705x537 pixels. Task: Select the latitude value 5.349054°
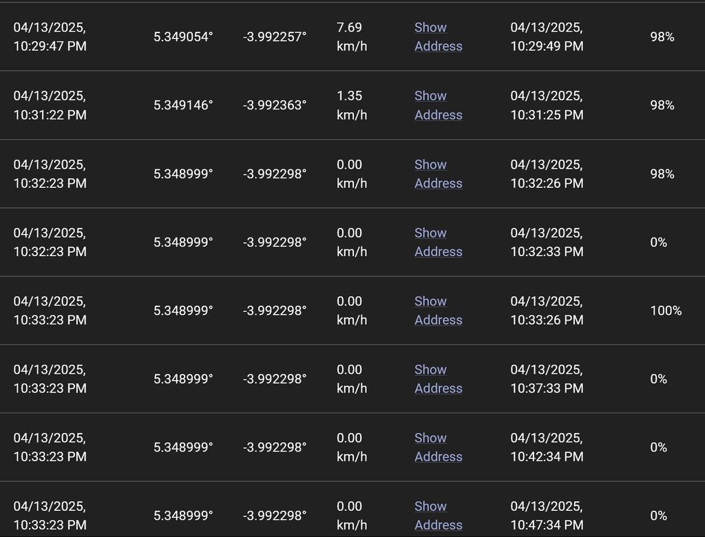click(183, 36)
